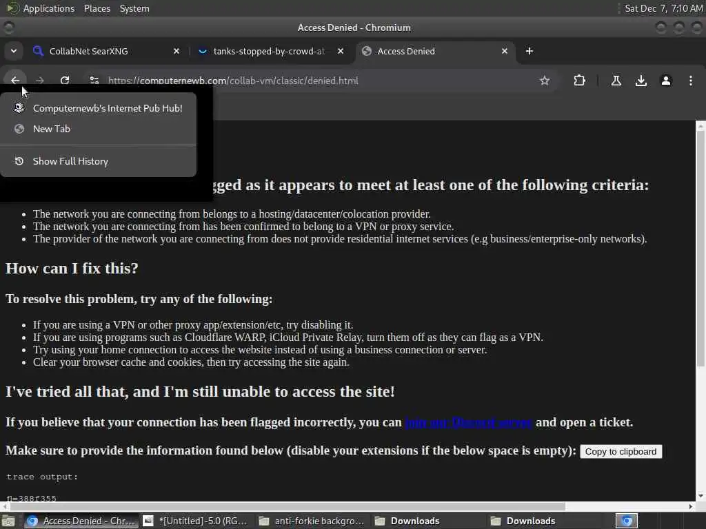Screen dimensions: 706x529
Task: Open the Places menu
Action: (97, 8)
